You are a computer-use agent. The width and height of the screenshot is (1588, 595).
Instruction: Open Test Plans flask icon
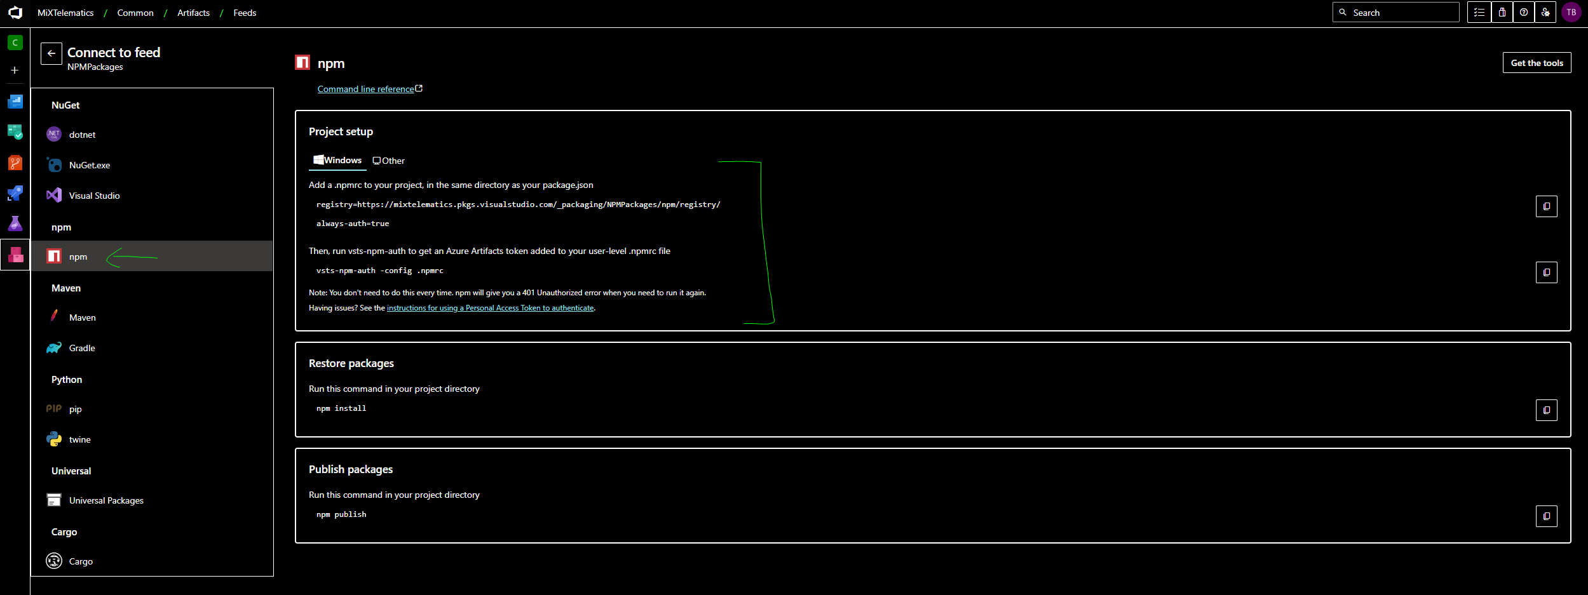point(15,224)
